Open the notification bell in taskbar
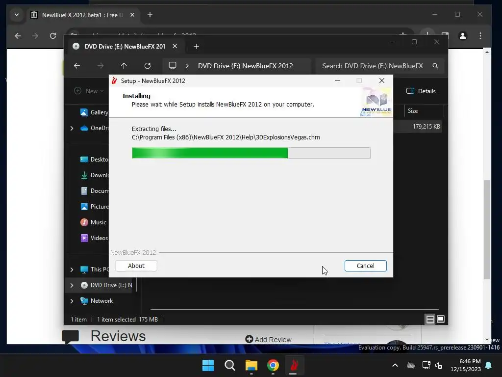This screenshot has width=502, height=377. tap(489, 365)
